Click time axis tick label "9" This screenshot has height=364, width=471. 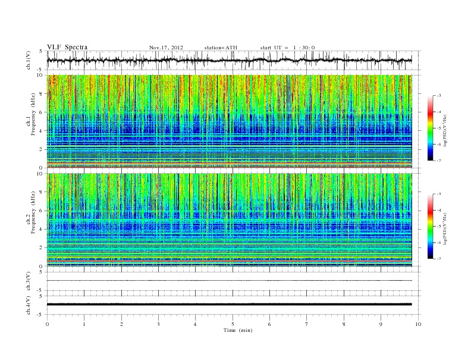click(381, 324)
